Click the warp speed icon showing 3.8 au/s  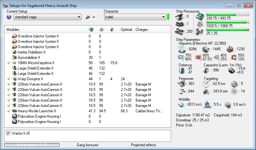coord(227,105)
